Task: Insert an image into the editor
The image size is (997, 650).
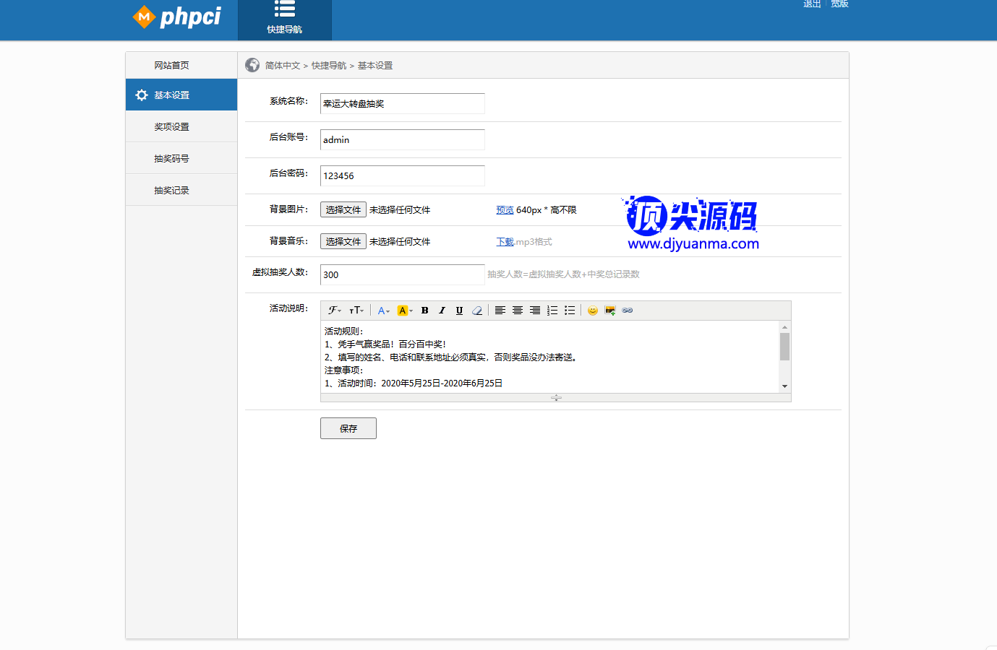Action: pos(610,311)
